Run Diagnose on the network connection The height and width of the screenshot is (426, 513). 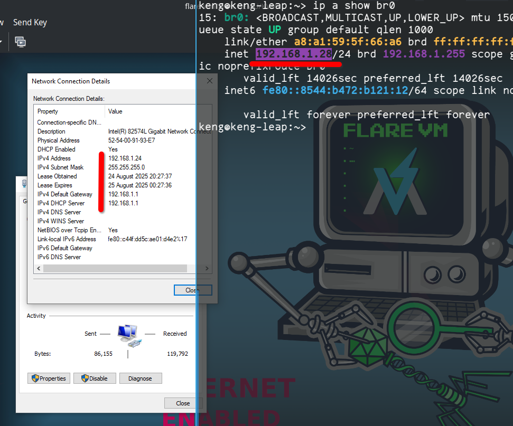pos(140,378)
